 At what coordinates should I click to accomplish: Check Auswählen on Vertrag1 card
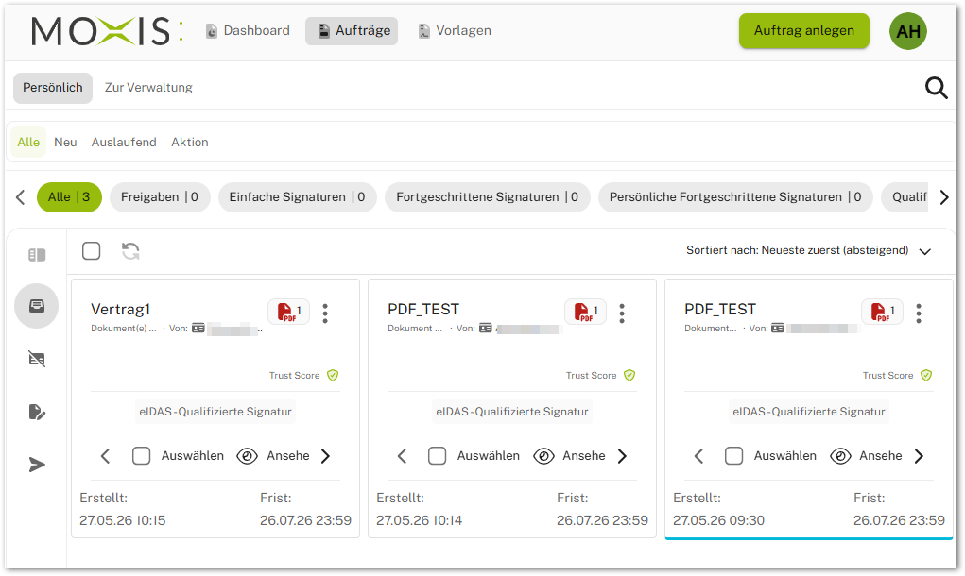click(x=142, y=455)
